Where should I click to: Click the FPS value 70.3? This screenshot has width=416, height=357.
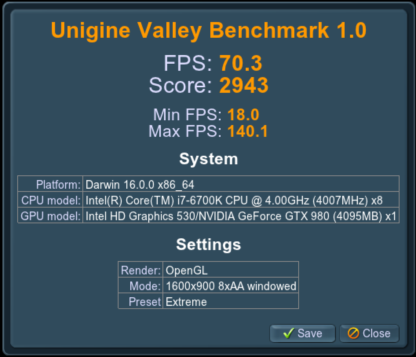point(241,63)
